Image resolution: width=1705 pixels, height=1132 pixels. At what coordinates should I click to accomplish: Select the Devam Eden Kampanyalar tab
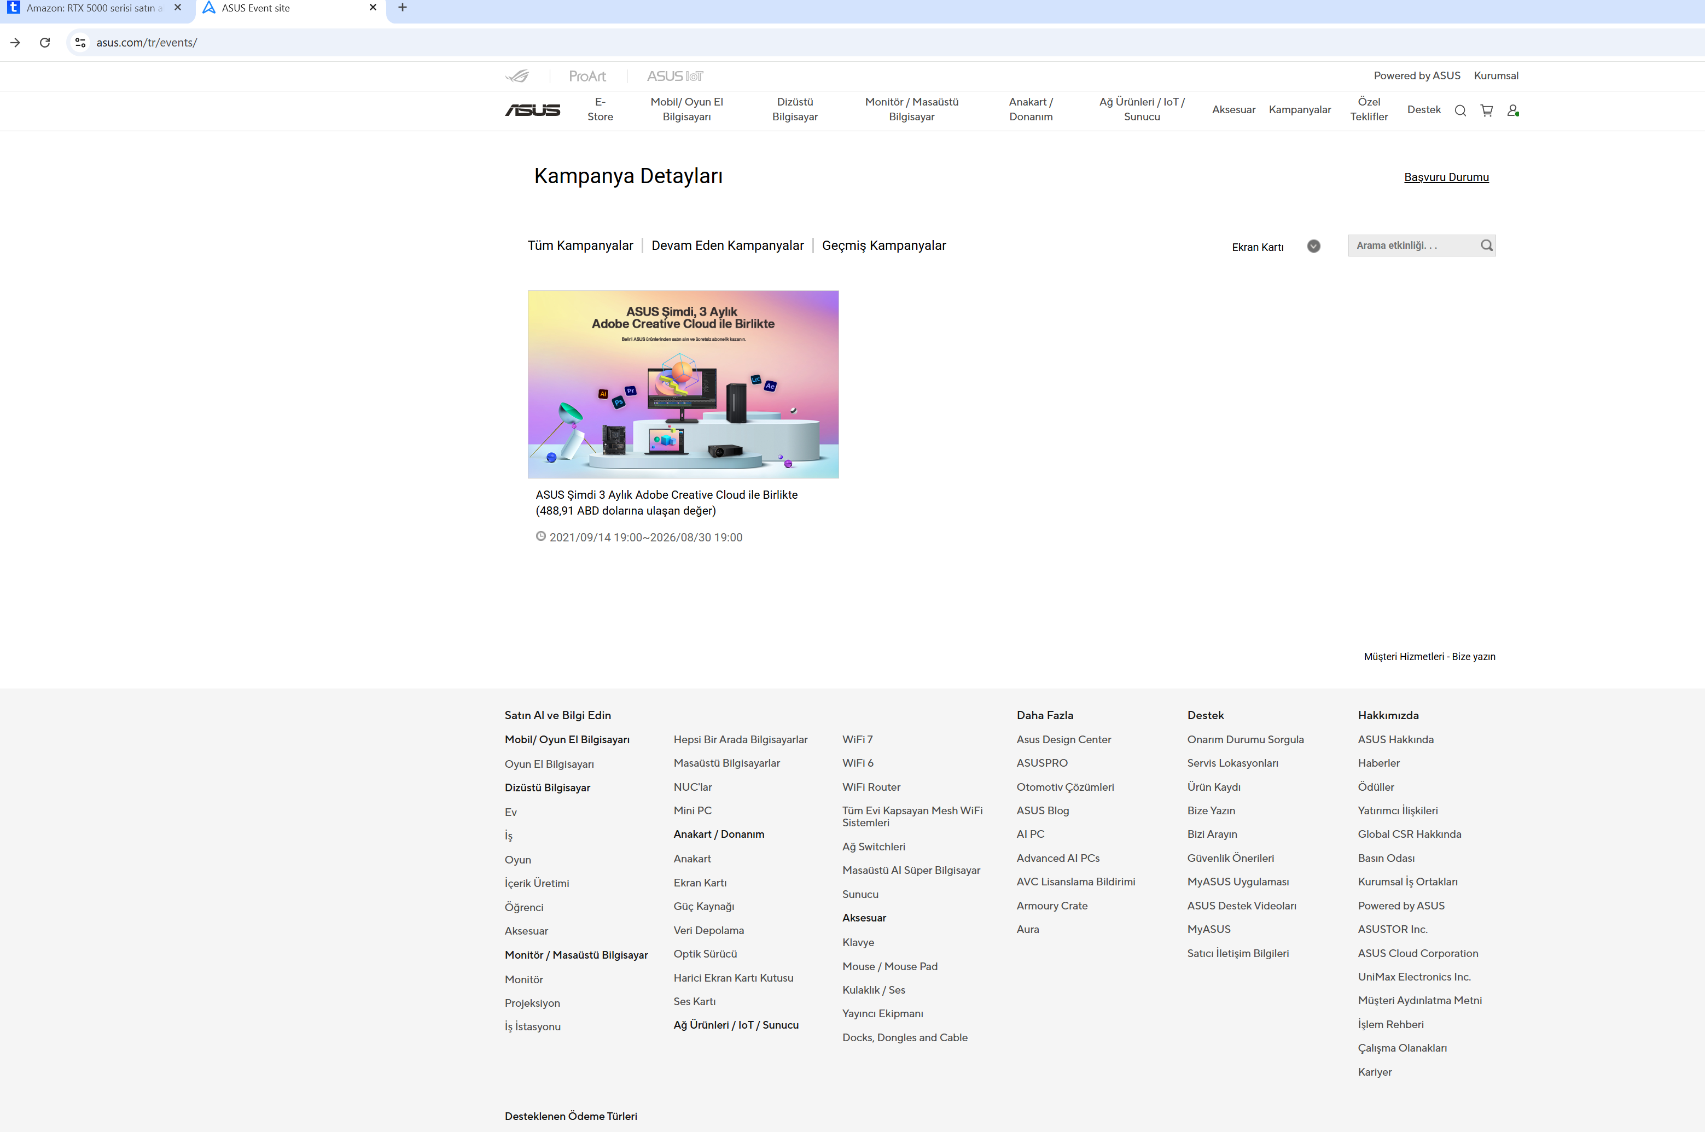pyautogui.click(x=727, y=246)
